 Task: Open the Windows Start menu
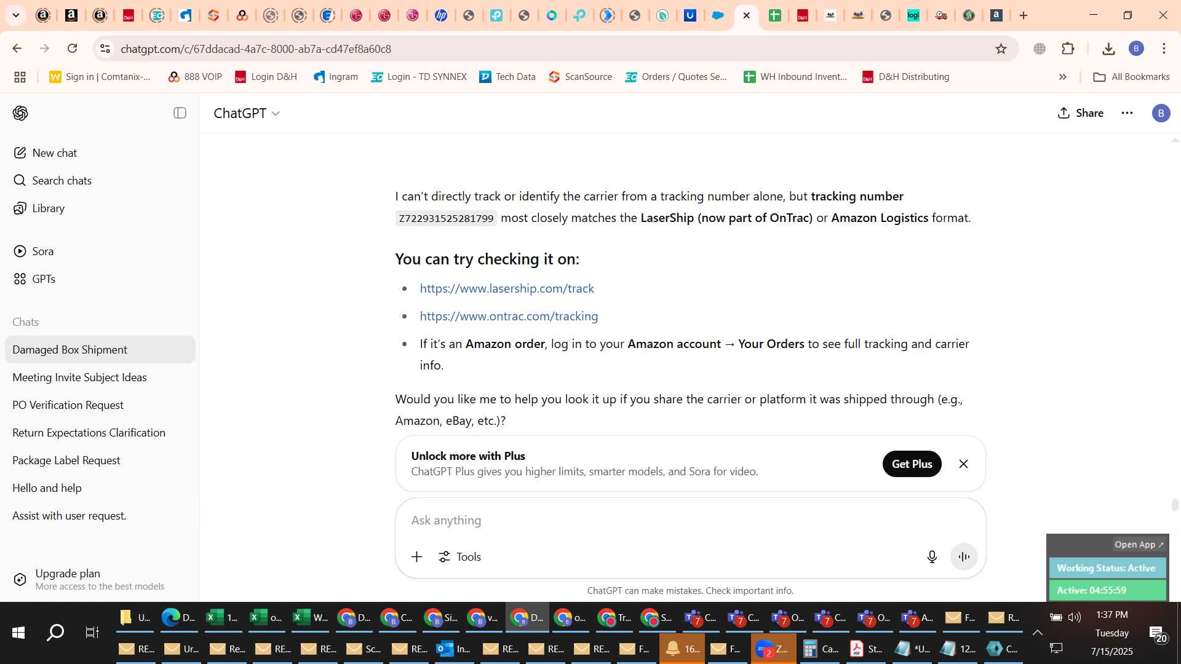[18, 633]
